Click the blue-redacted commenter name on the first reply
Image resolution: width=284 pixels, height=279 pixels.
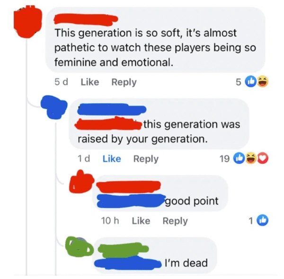112,109
